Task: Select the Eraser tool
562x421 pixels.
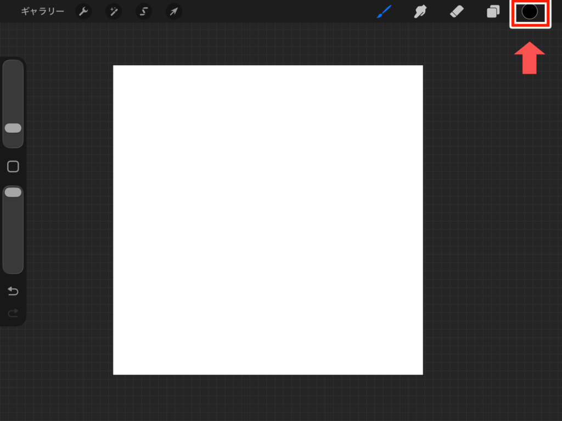Action: 457,12
